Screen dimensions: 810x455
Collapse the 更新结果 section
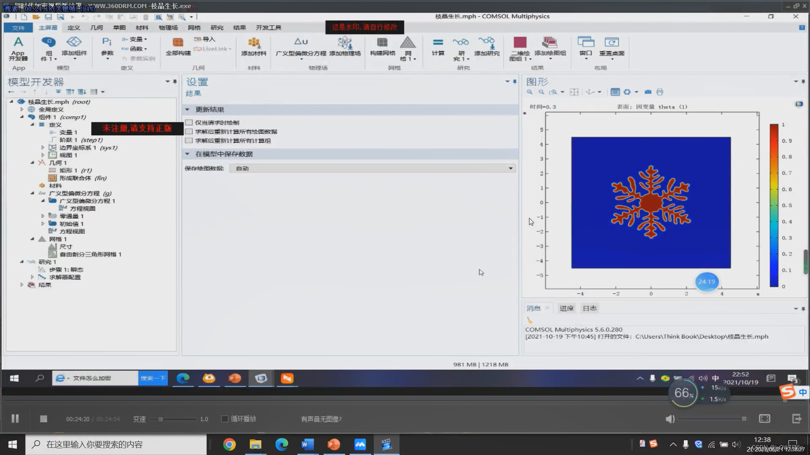click(x=187, y=110)
